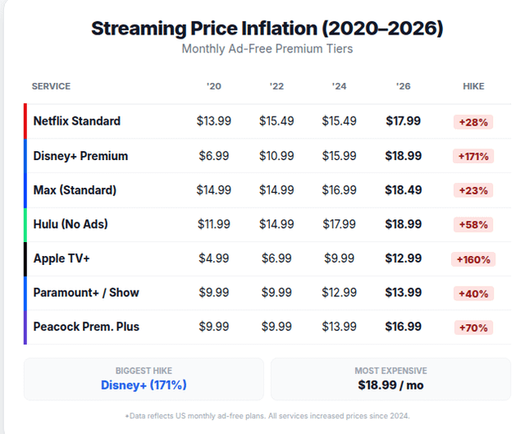
Task: Select the Disney+ Premium service name
Action: pos(80,156)
